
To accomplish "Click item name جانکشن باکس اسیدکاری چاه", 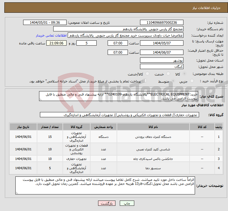I will click(x=153, y=159).
